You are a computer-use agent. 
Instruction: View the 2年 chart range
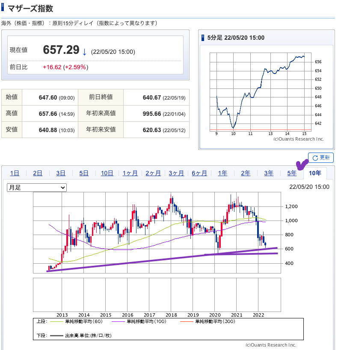(246, 173)
